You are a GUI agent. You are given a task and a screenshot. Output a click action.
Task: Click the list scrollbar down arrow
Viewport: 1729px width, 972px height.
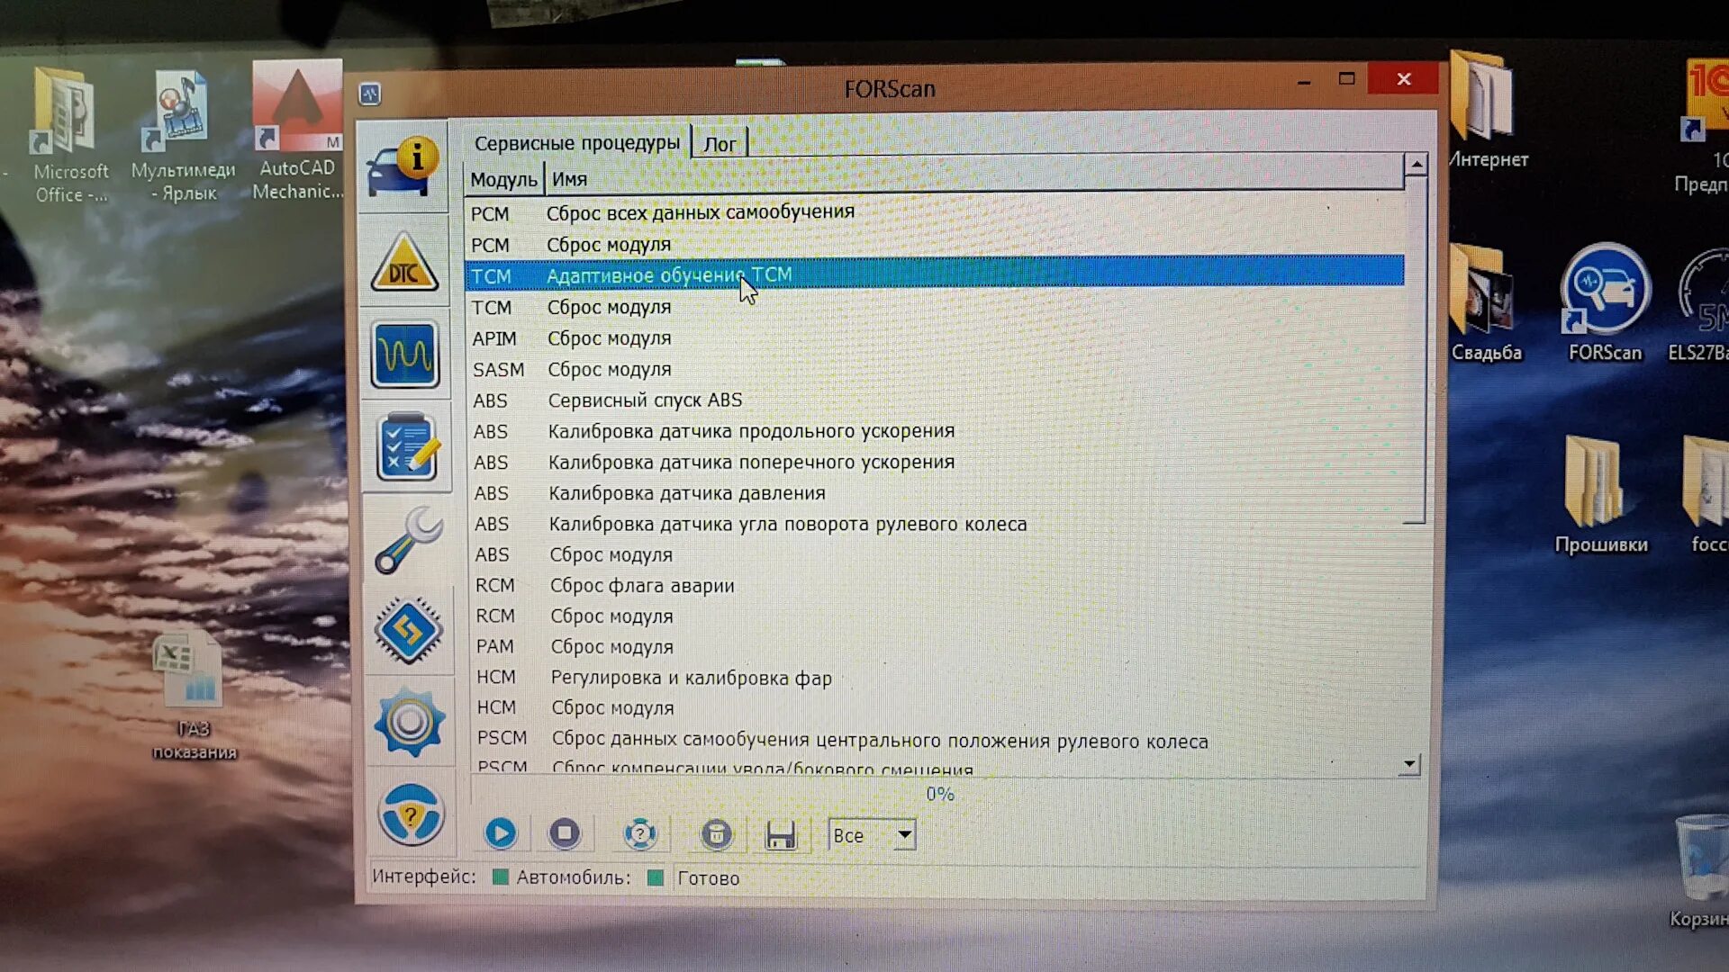[x=1409, y=764]
